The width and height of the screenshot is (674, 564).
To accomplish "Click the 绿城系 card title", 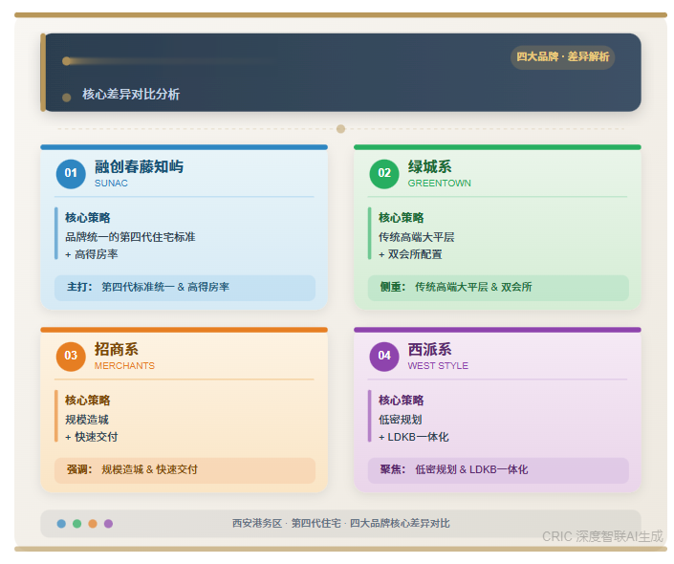I will click(x=429, y=166).
